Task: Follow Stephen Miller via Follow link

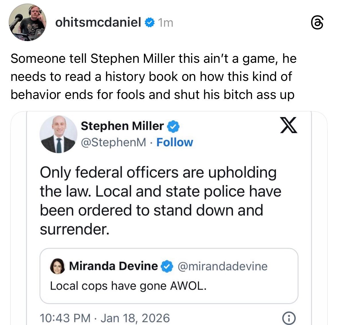Action: tap(175, 142)
